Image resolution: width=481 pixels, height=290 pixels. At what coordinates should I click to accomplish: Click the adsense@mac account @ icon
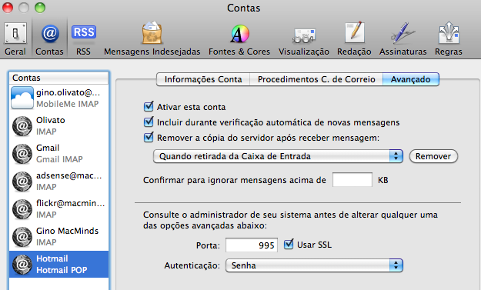[22, 182]
